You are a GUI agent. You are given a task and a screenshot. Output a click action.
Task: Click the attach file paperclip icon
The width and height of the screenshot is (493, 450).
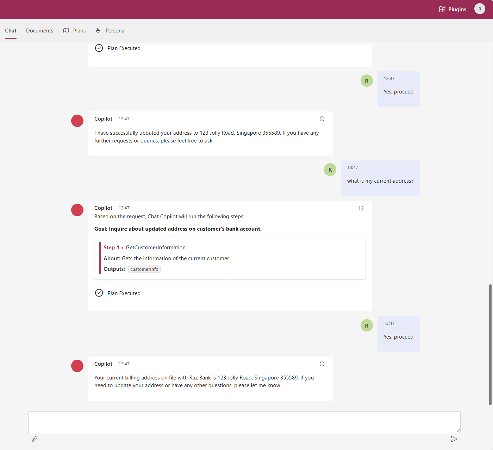click(x=35, y=439)
